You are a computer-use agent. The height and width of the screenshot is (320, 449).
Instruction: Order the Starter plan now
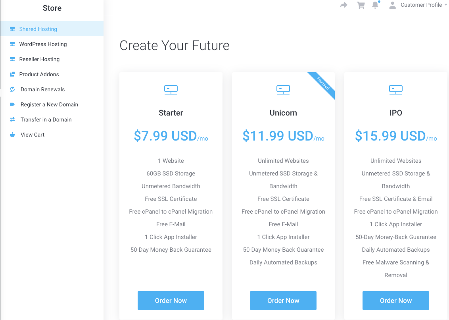click(171, 301)
